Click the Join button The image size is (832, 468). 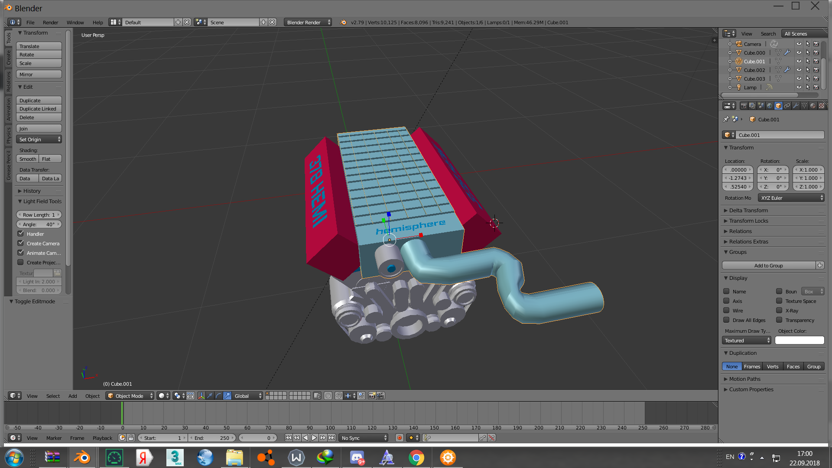[x=39, y=129]
